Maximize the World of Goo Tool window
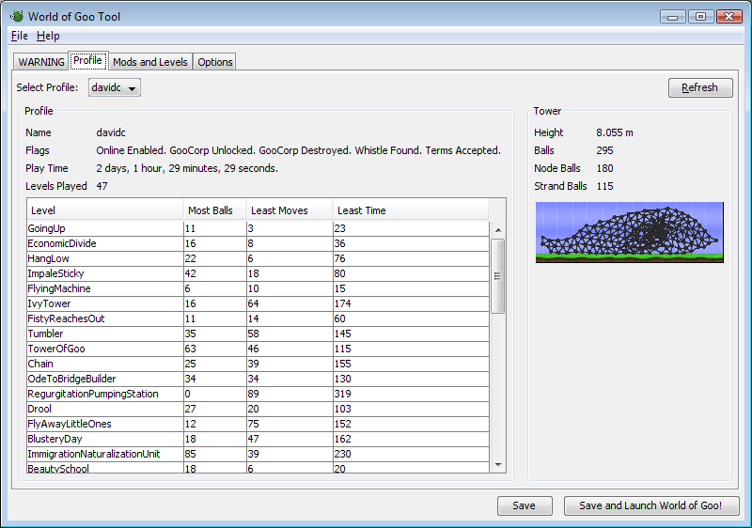Image resolution: width=752 pixels, height=528 pixels. 700,17
